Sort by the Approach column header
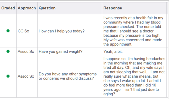 click(27, 8)
